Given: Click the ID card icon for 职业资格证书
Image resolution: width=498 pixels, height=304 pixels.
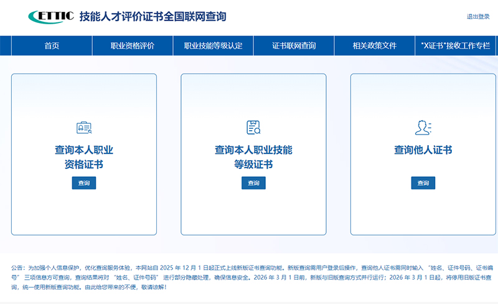Looking at the screenshot, I should (x=83, y=128).
